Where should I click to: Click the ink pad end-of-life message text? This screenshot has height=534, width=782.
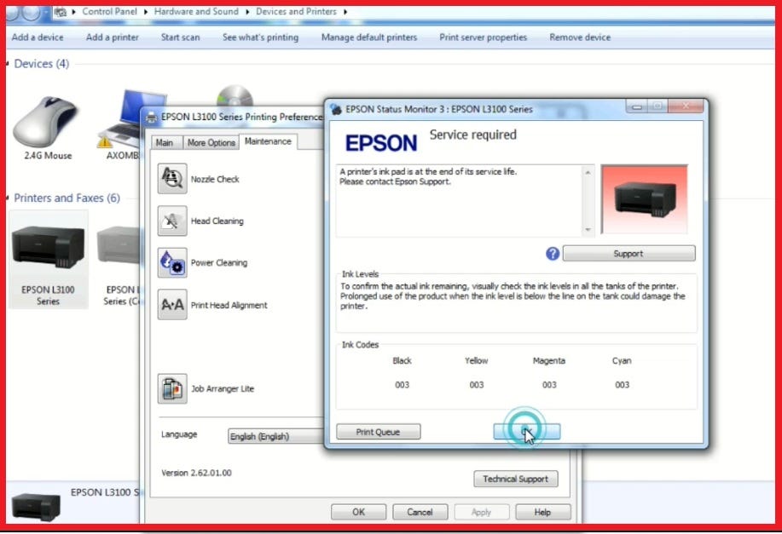point(428,176)
